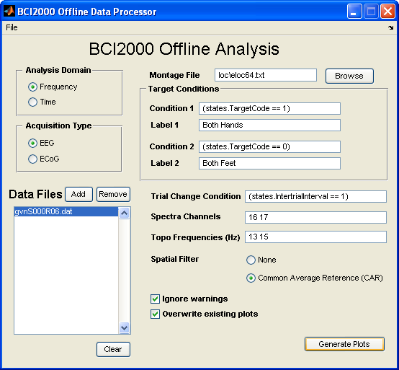Clear the data files list

(x=113, y=349)
